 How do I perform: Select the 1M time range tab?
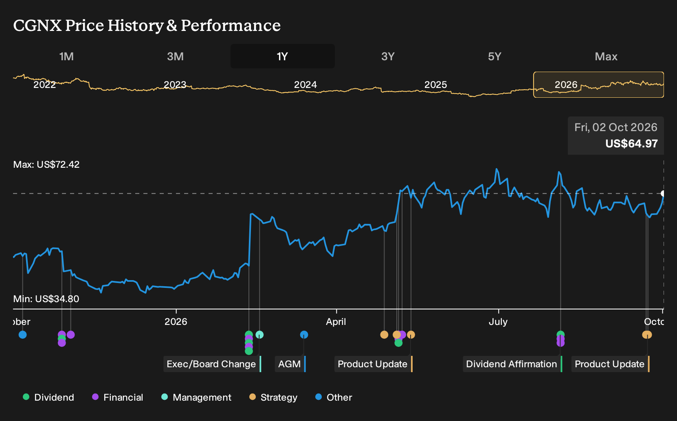pyautogui.click(x=66, y=56)
